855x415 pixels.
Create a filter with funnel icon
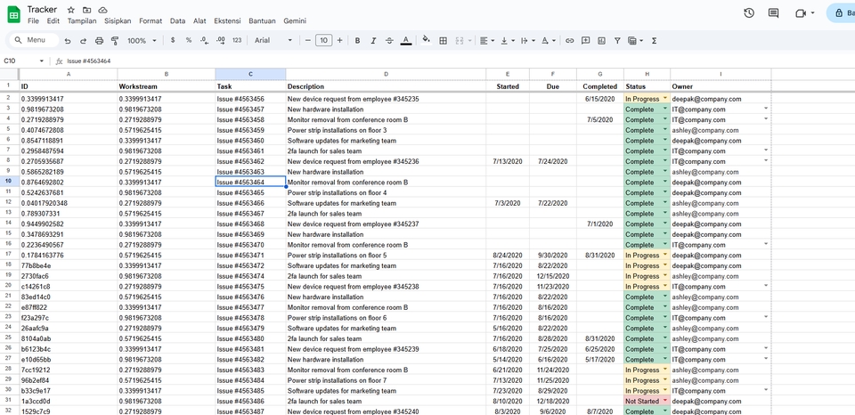point(616,40)
